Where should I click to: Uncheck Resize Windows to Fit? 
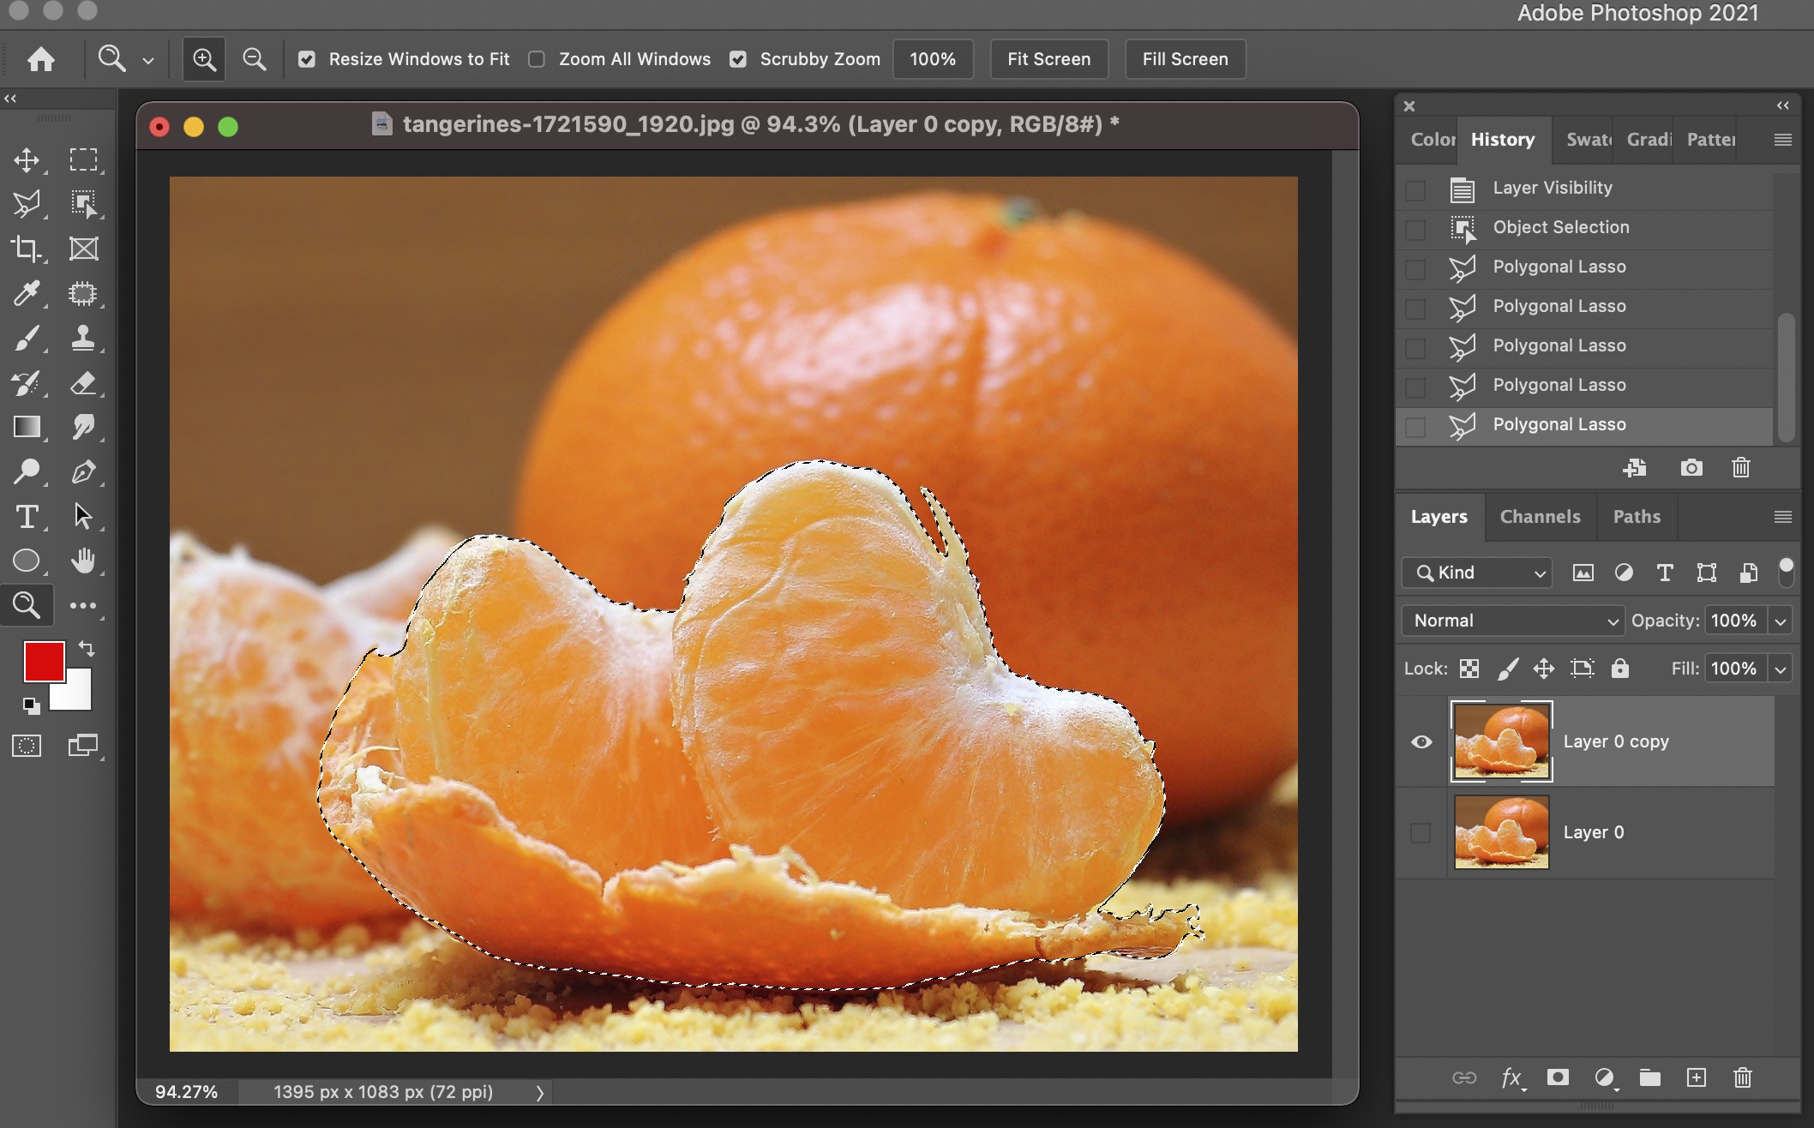click(307, 59)
